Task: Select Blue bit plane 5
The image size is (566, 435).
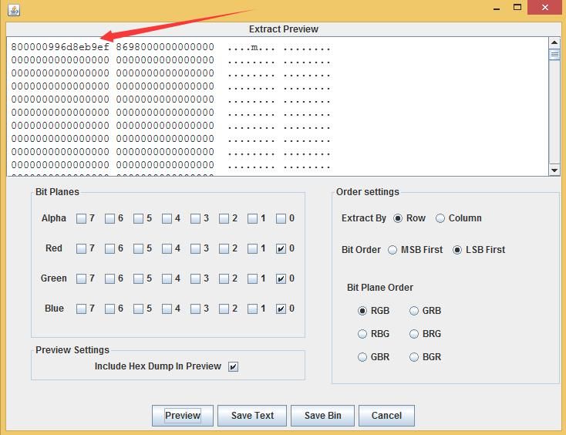Action: point(138,309)
